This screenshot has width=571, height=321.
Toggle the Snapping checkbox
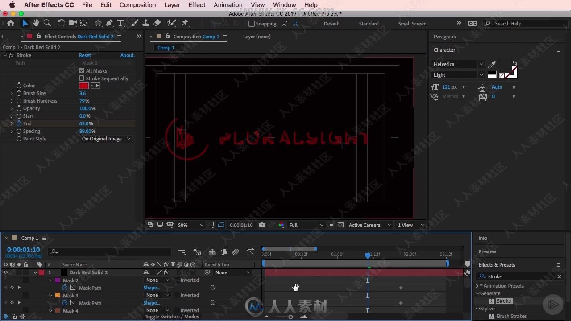[251, 24]
